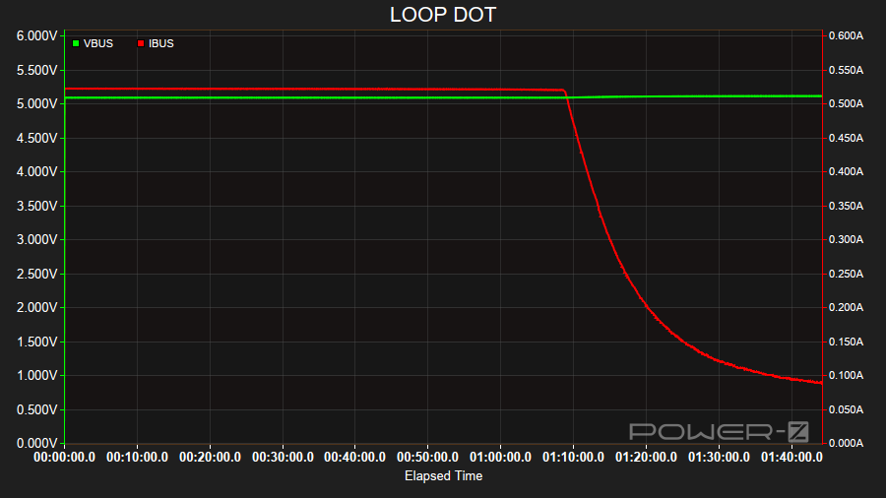The image size is (886, 498).
Task: Click the 01:20:00.0 time axis label
Action: click(646, 458)
